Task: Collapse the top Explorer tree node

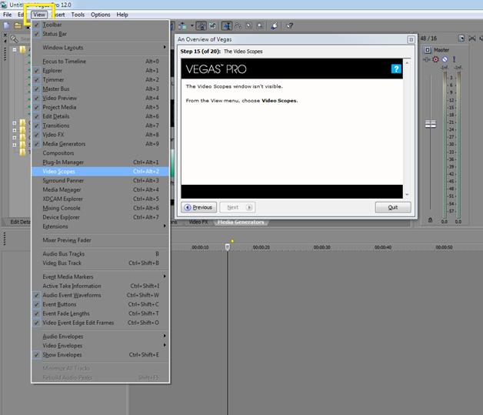Action: [15, 49]
